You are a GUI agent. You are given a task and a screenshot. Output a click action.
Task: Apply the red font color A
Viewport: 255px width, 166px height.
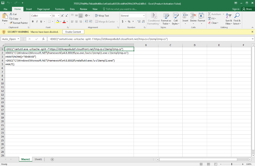(x=64, y=21)
